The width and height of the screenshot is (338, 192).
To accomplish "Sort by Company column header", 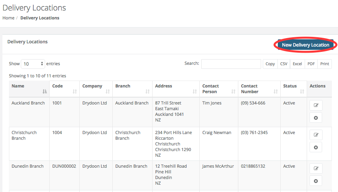I will pos(92,86).
